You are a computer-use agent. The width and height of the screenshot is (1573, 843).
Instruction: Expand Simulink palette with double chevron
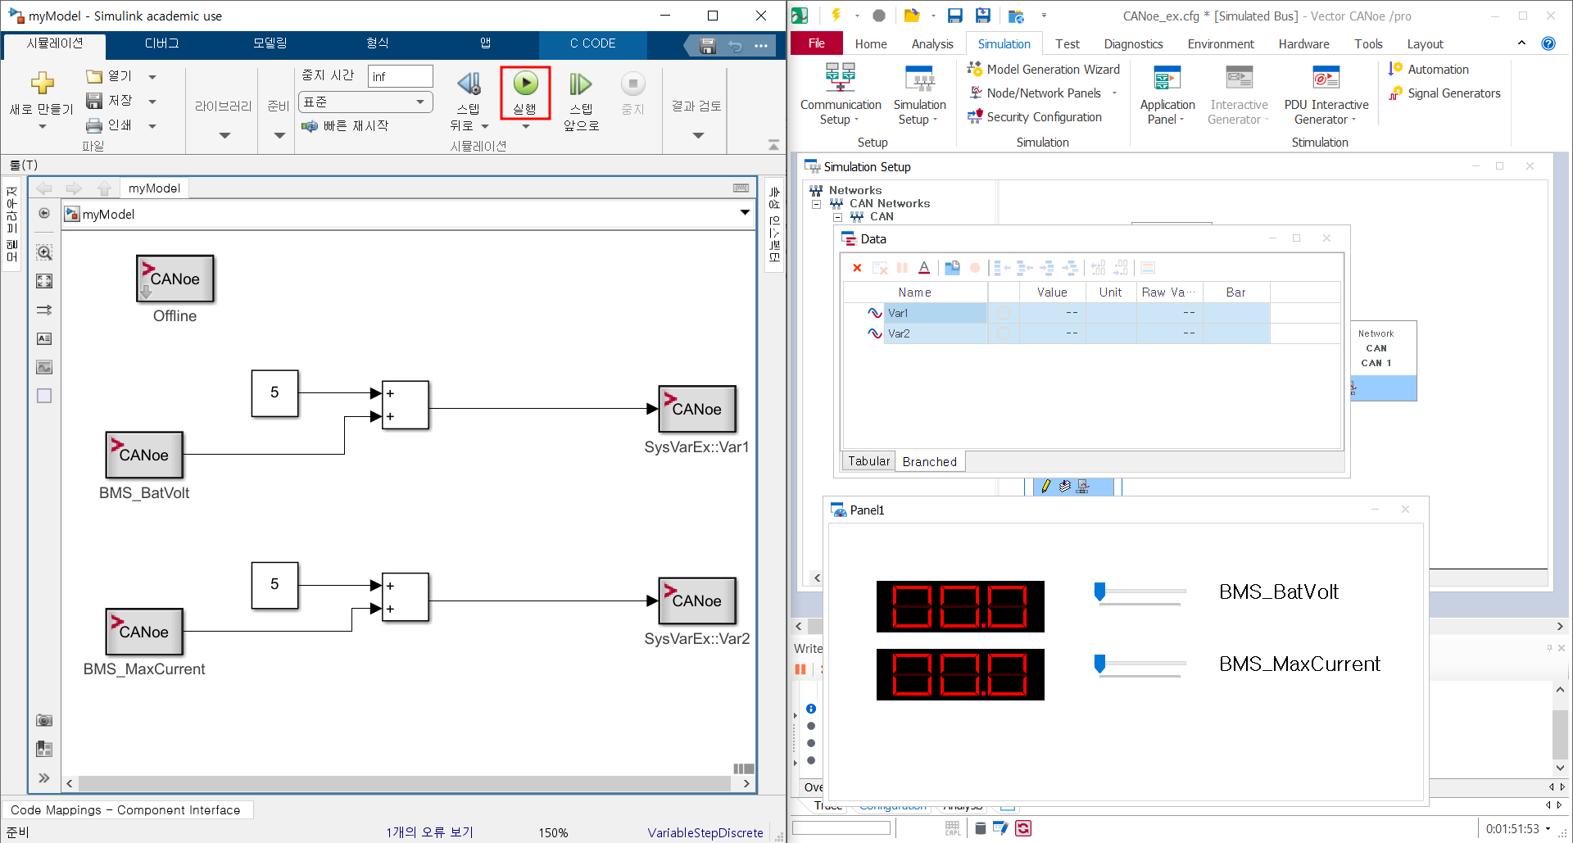tap(44, 777)
